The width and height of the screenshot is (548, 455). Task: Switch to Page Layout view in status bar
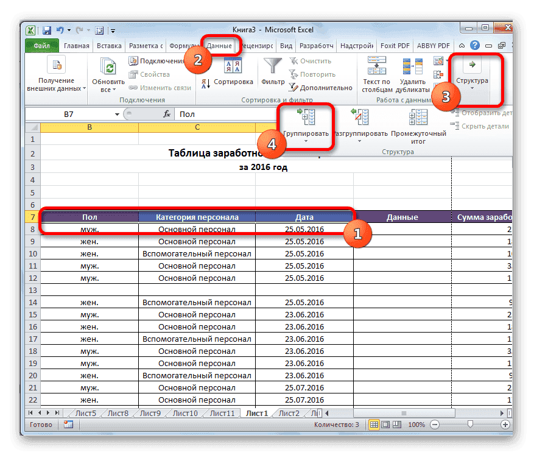(386, 424)
